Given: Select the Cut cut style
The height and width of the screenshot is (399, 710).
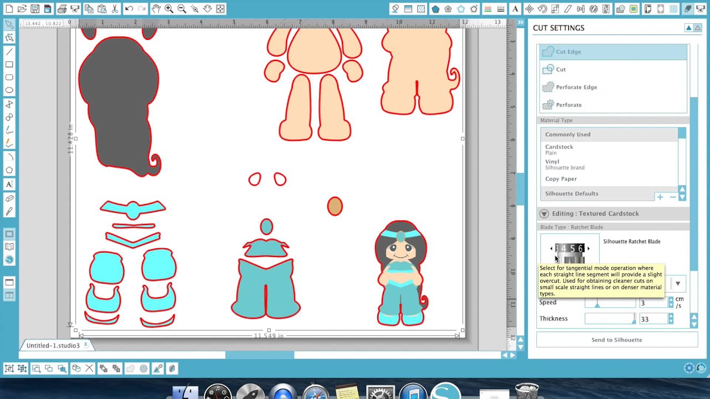Looking at the screenshot, I should coord(613,69).
